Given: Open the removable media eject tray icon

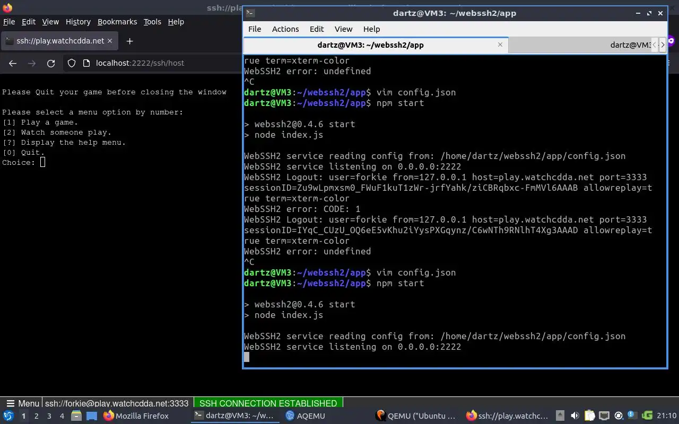Looking at the screenshot, I should pos(560,416).
